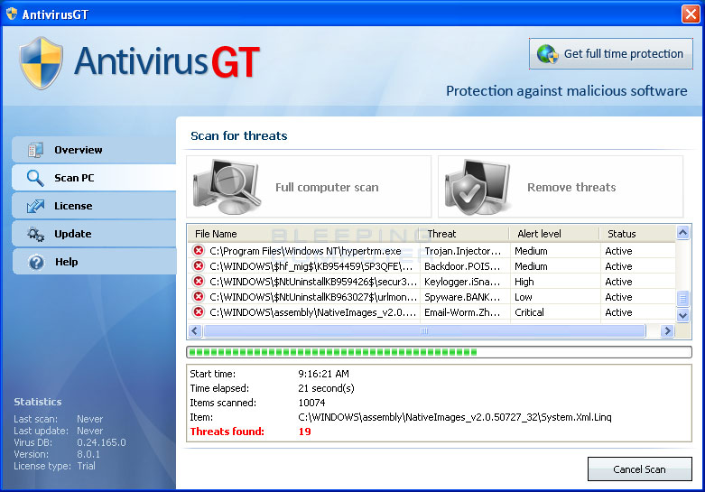Select the Keylogger High alert row

(x=433, y=282)
